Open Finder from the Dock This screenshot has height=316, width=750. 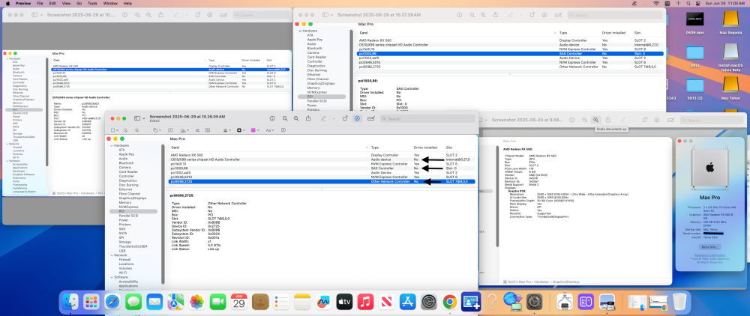click(x=70, y=302)
